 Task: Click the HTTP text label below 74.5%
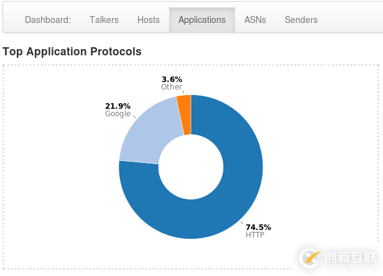255,235
